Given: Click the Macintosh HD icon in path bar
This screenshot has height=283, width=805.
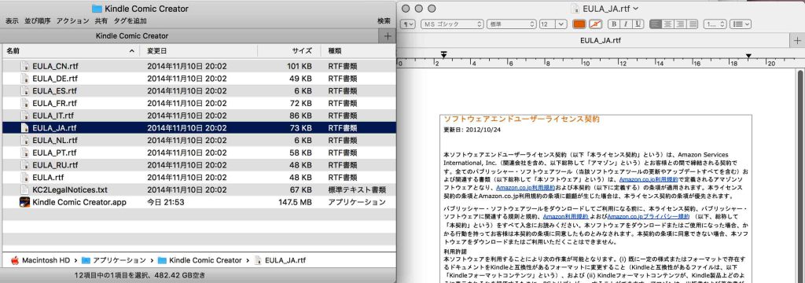Looking at the screenshot, I should tap(14, 260).
